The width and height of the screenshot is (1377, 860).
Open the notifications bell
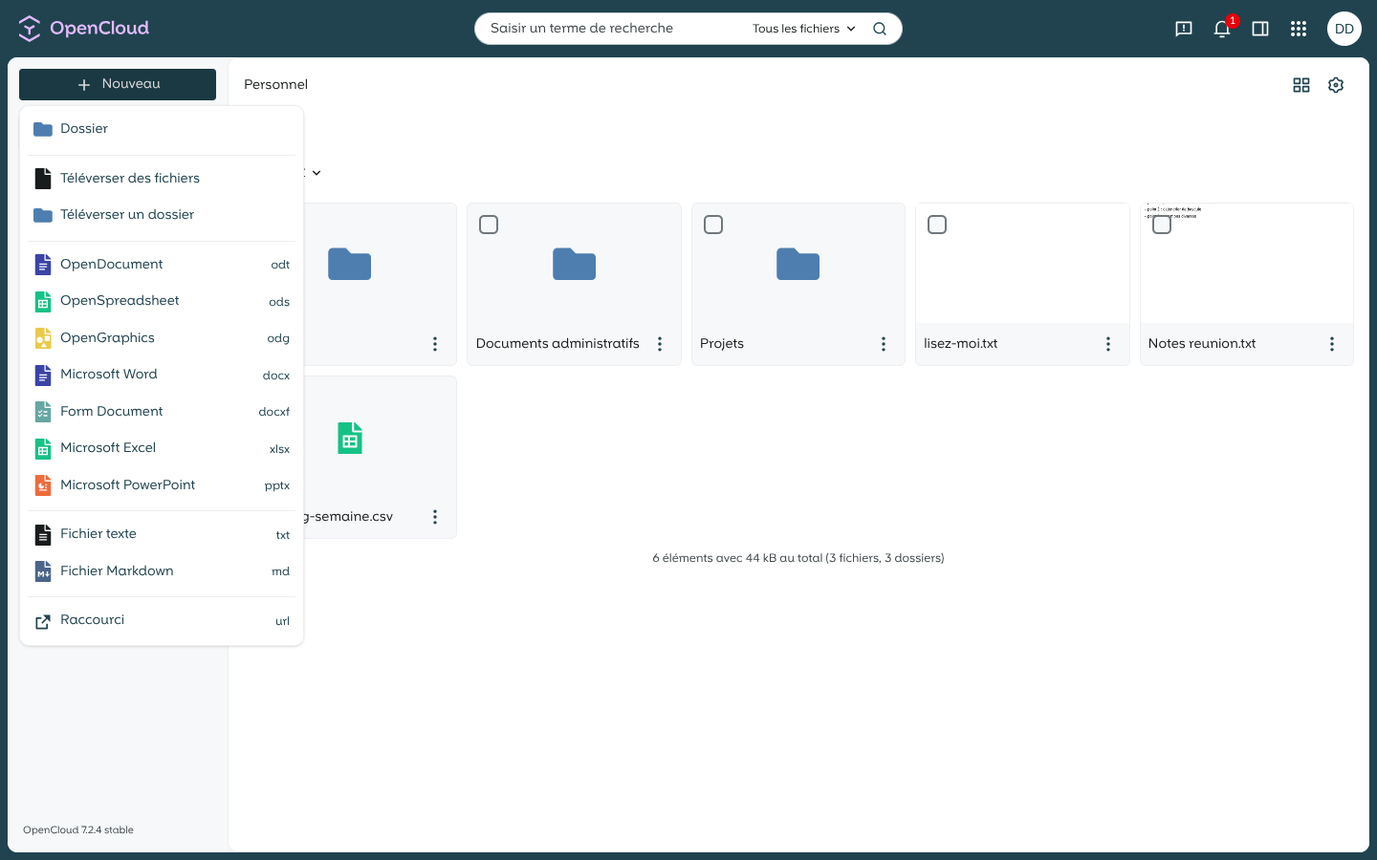click(1222, 29)
